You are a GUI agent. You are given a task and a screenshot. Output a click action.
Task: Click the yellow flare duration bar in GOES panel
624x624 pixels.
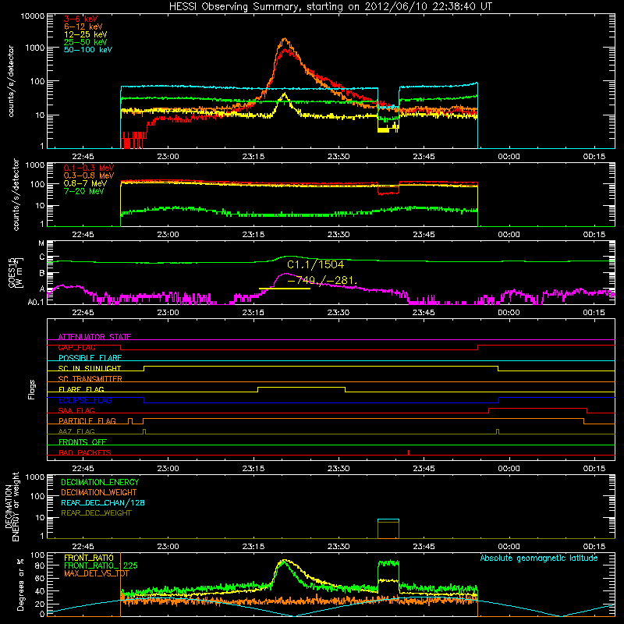(x=284, y=289)
